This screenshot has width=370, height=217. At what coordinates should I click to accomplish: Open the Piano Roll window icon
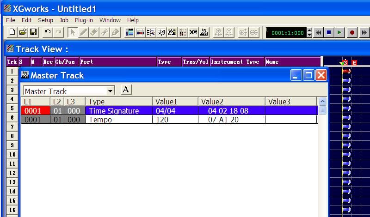pos(140,32)
